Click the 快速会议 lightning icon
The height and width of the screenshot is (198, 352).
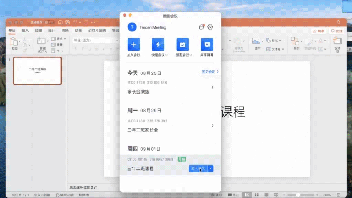[158, 45]
